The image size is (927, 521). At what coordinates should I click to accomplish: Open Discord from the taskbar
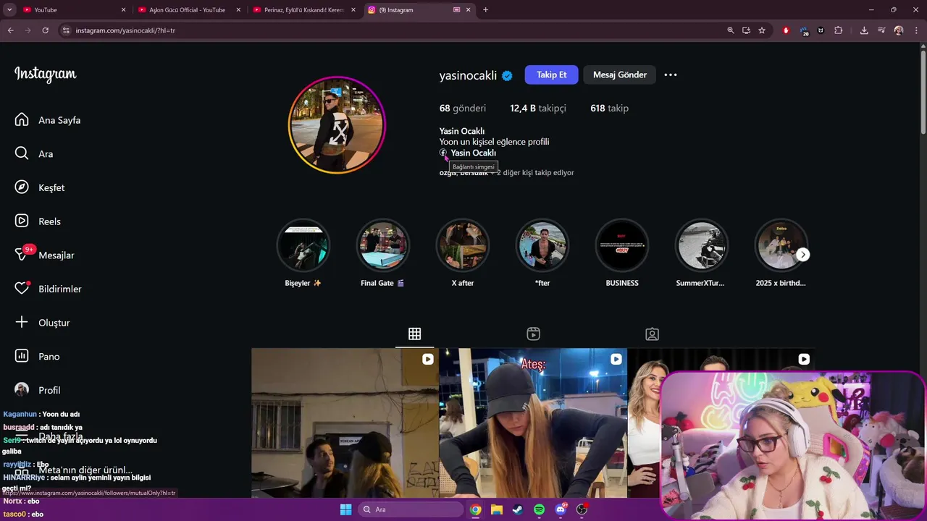(561, 509)
